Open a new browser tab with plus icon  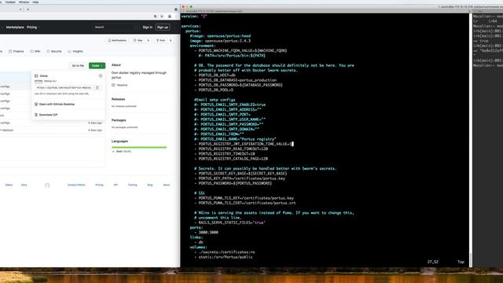28,9
